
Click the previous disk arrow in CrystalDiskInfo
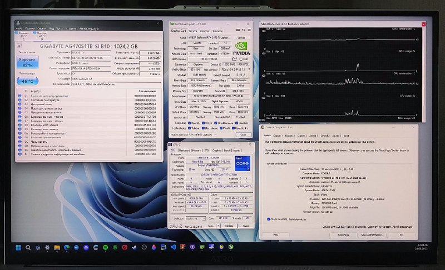(x=19, y=46)
